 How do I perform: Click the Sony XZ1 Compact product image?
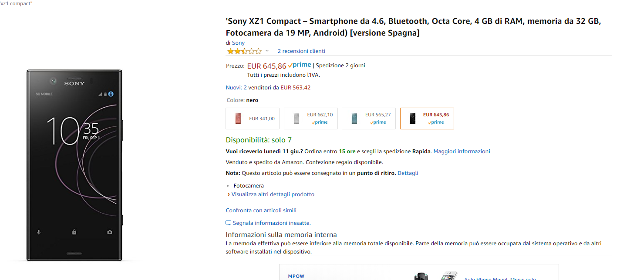coord(74,165)
